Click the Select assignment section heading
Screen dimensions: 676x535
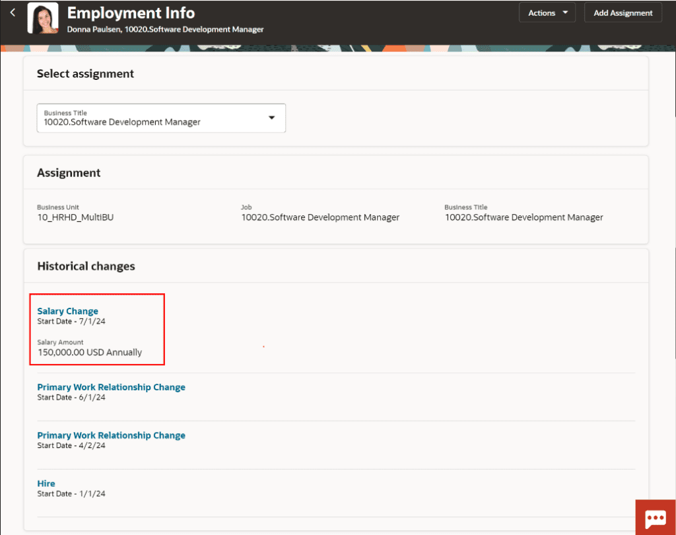(85, 74)
